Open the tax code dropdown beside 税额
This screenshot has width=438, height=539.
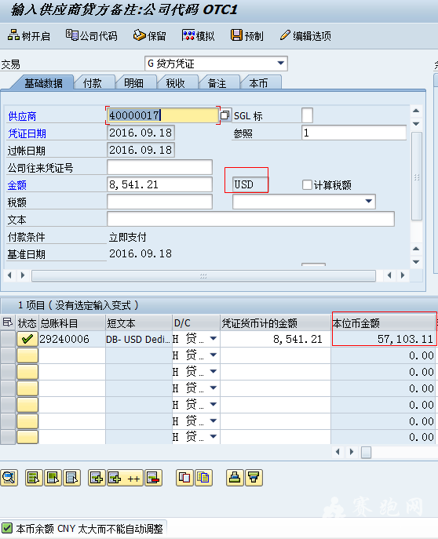click(369, 201)
